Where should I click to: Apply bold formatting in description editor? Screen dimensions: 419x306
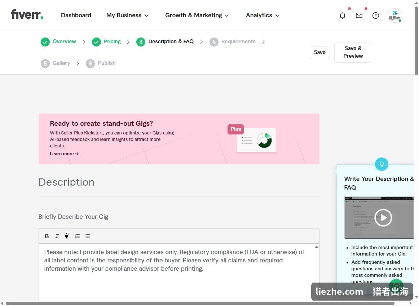tap(47, 236)
